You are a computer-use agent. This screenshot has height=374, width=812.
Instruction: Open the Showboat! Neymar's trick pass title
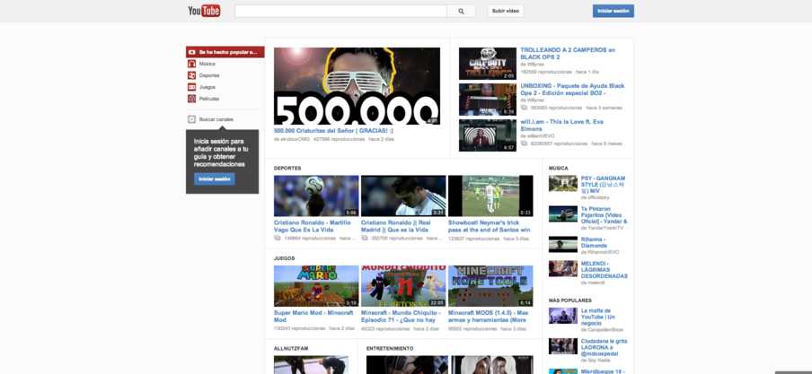tap(490, 226)
